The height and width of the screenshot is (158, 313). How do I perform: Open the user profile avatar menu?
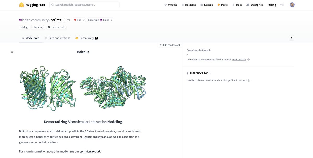click(292, 5)
